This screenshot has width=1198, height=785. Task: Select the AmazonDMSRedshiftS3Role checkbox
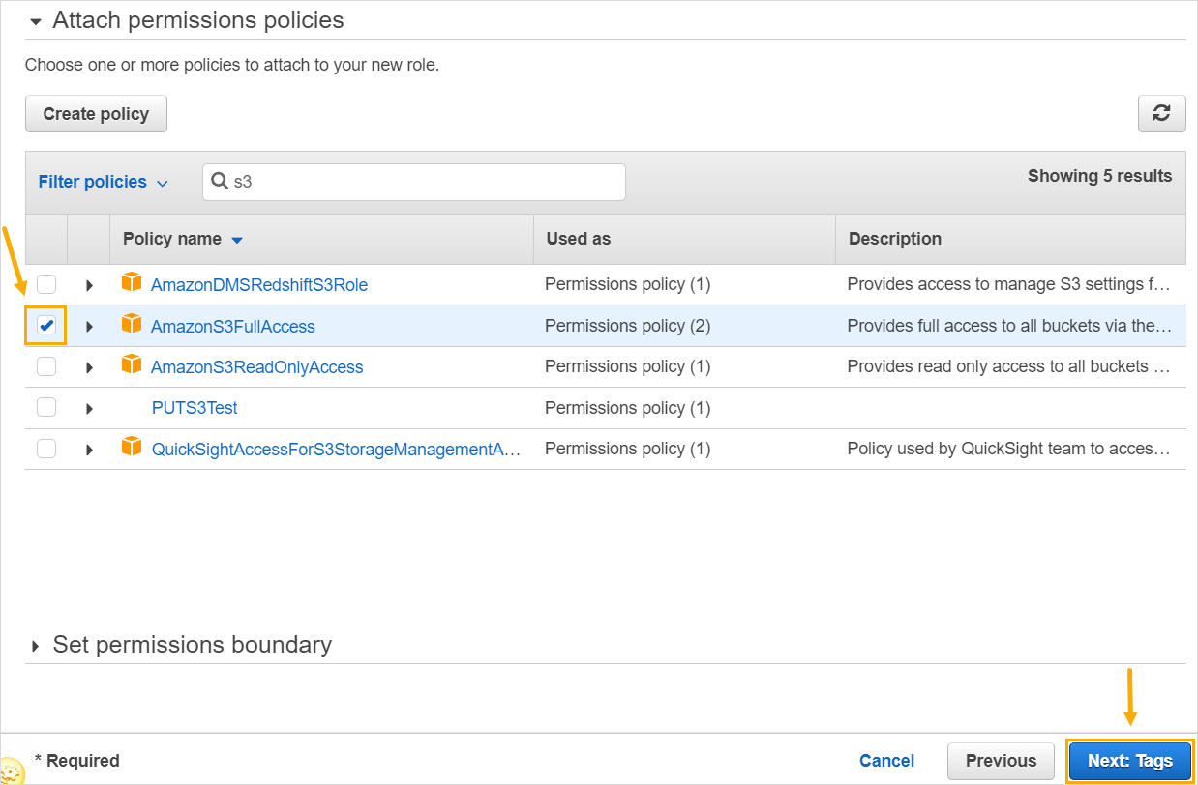point(46,285)
